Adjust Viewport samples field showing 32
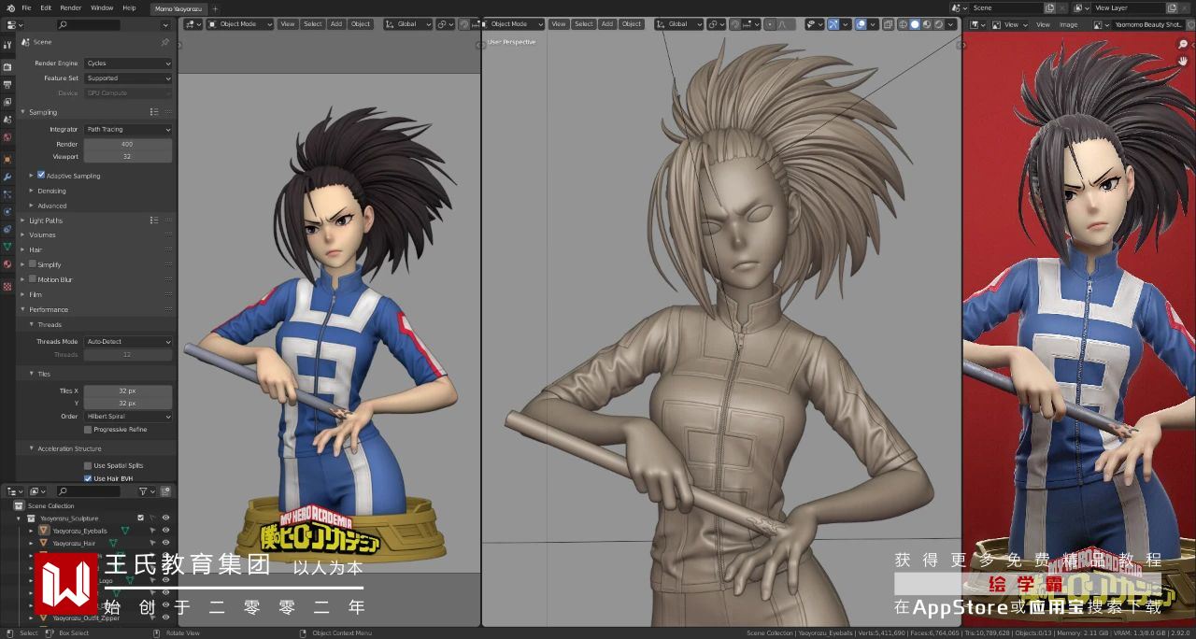The width and height of the screenshot is (1196, 639). [128, 157]
